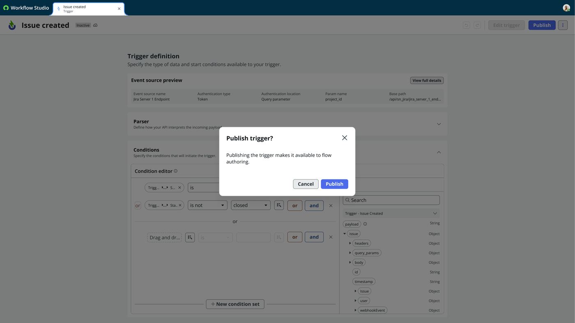Collapse the issue object node
575x323 pixels.
tap(345, 234)
